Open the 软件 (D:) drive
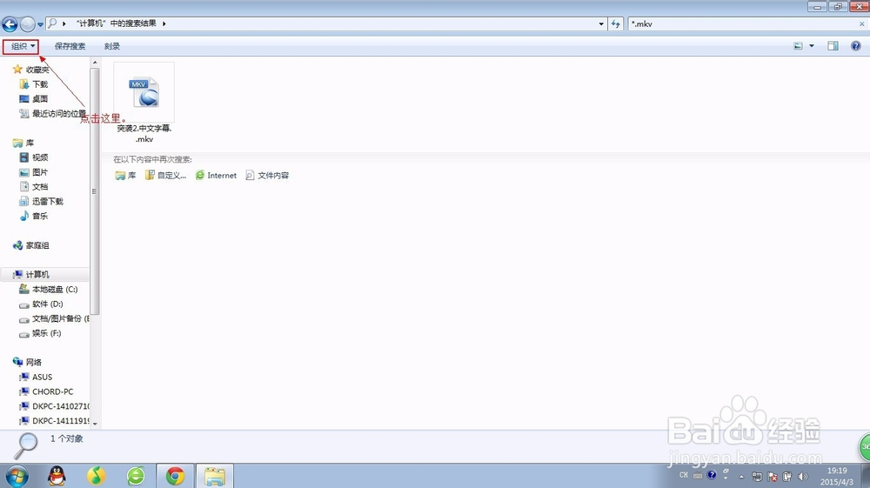 pos(41,304)
